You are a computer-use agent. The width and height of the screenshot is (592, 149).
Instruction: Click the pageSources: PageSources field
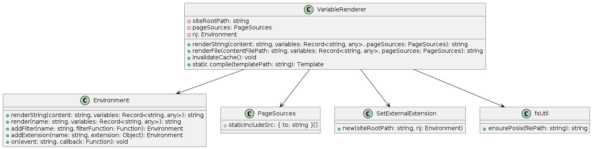pos(232,27)
